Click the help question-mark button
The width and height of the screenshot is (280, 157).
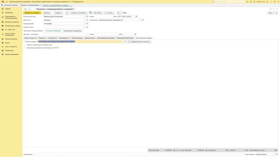click(x=276, y=13)
